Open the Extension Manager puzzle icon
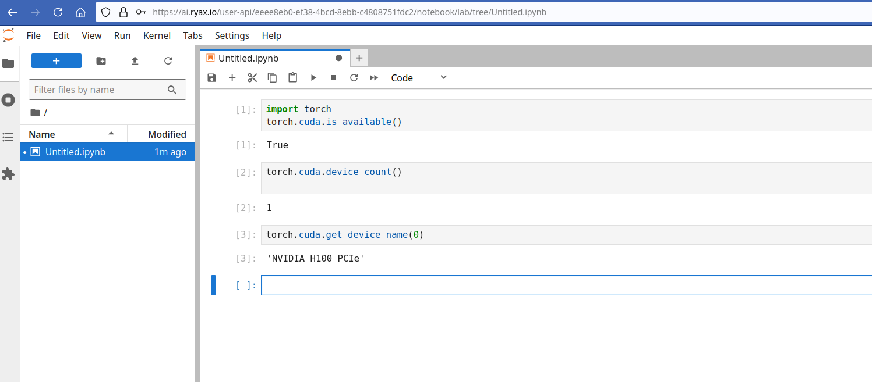This screenshot has height=382, width=872. pos(8,174)
